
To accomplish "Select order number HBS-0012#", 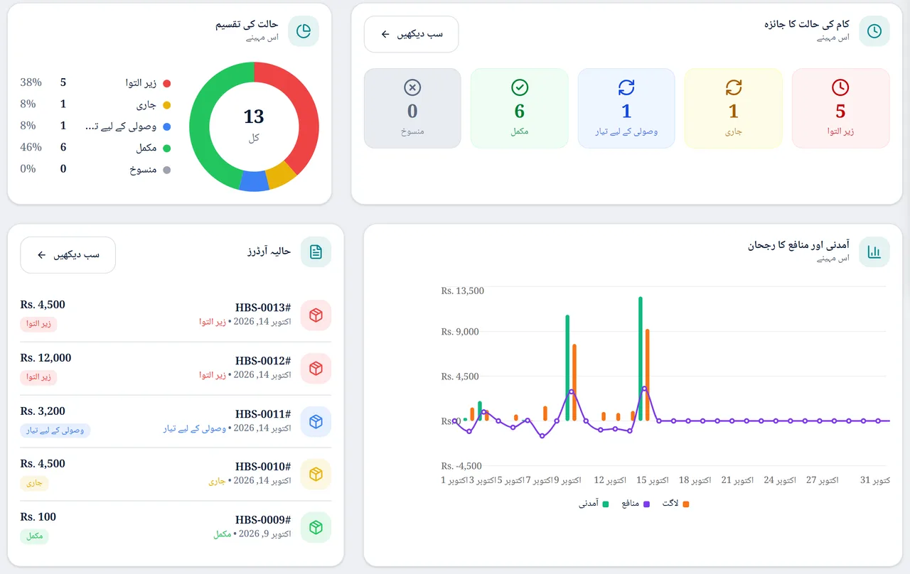I will click(x=263, y=361).
